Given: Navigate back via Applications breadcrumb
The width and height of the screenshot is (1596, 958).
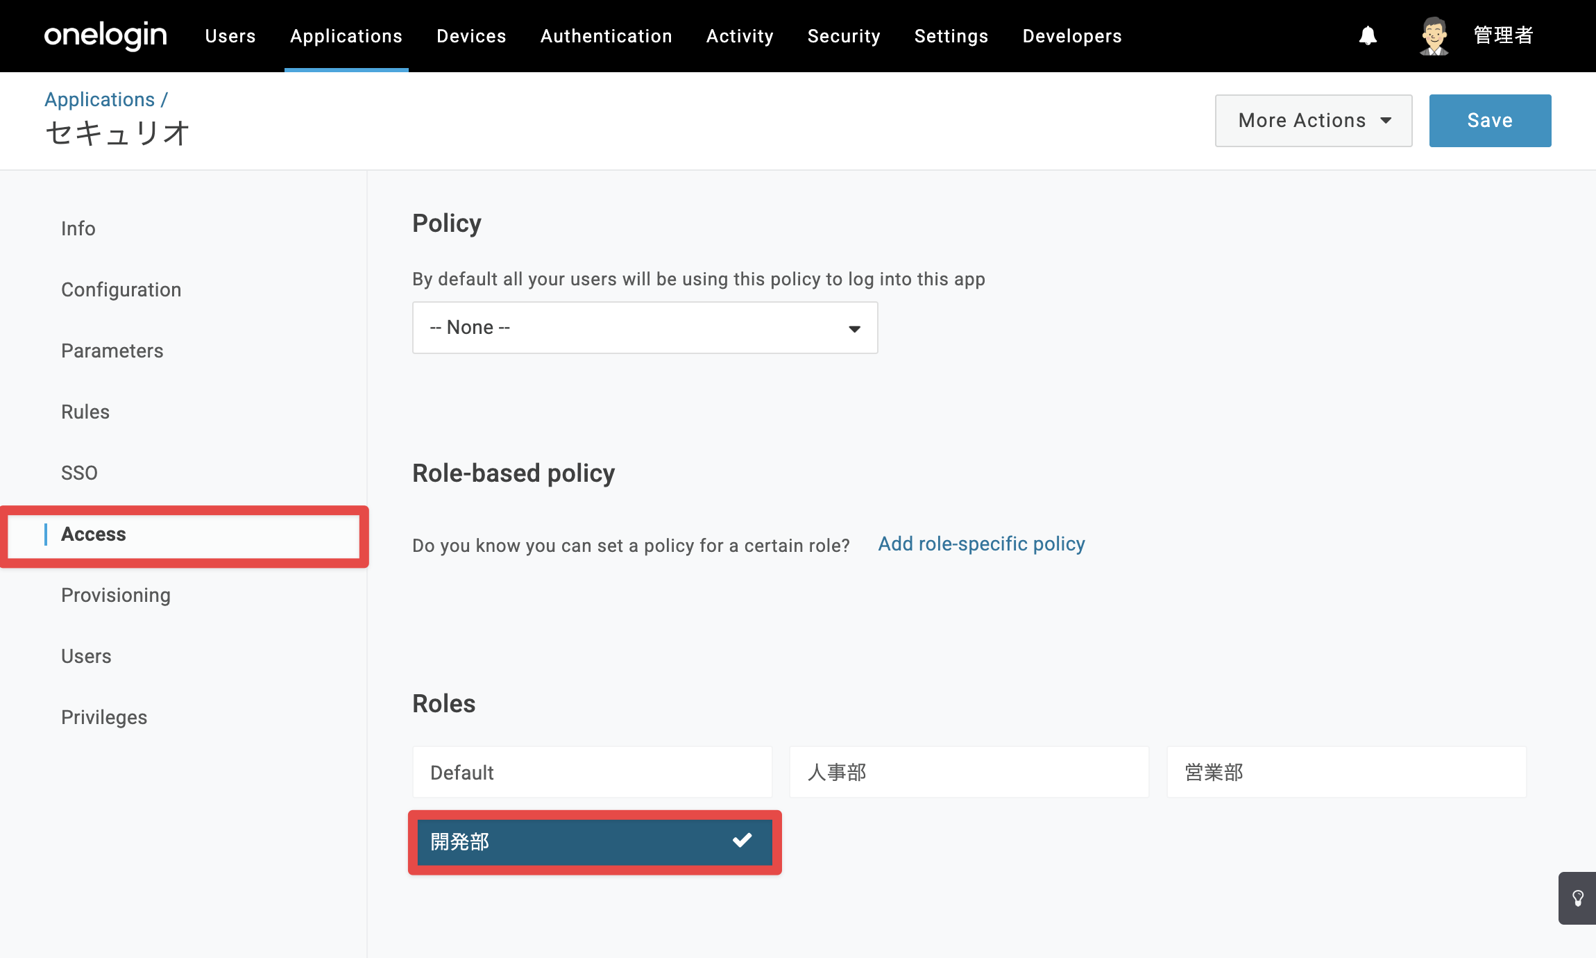Looking at the screenshot, I should (99, 99).
